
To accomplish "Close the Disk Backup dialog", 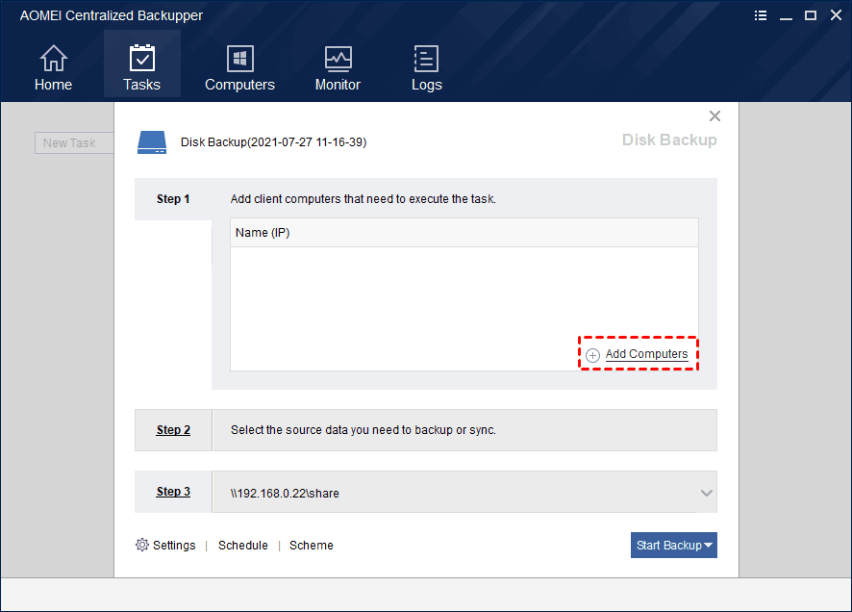I will point(714,115).
